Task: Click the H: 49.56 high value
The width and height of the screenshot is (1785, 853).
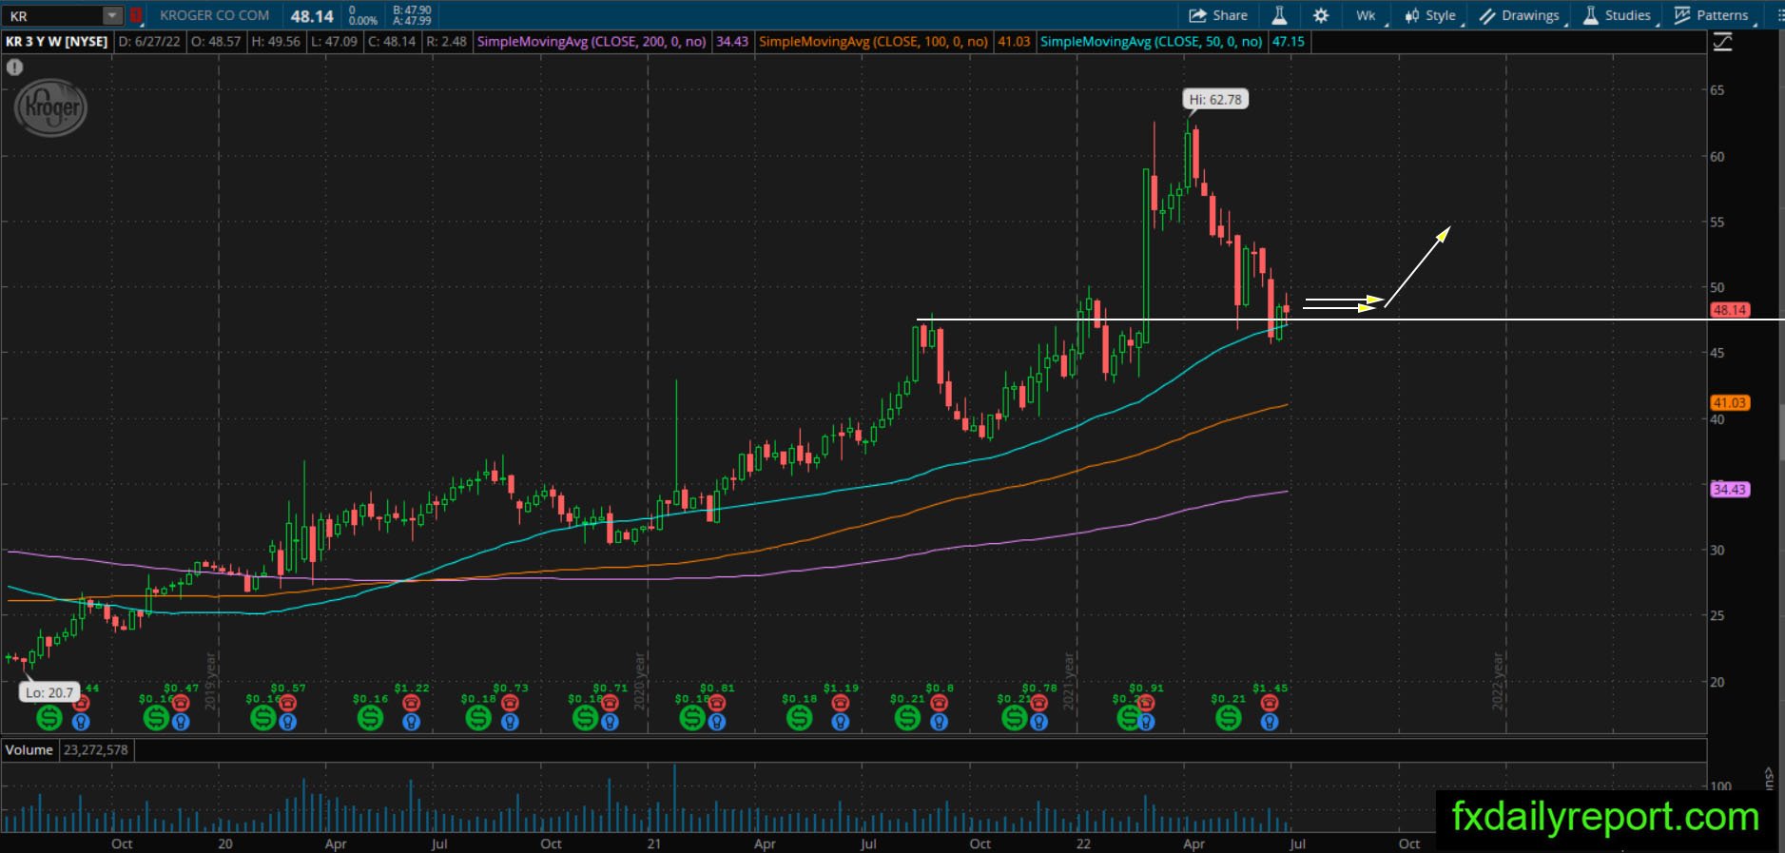Action: tap(276, 42)
